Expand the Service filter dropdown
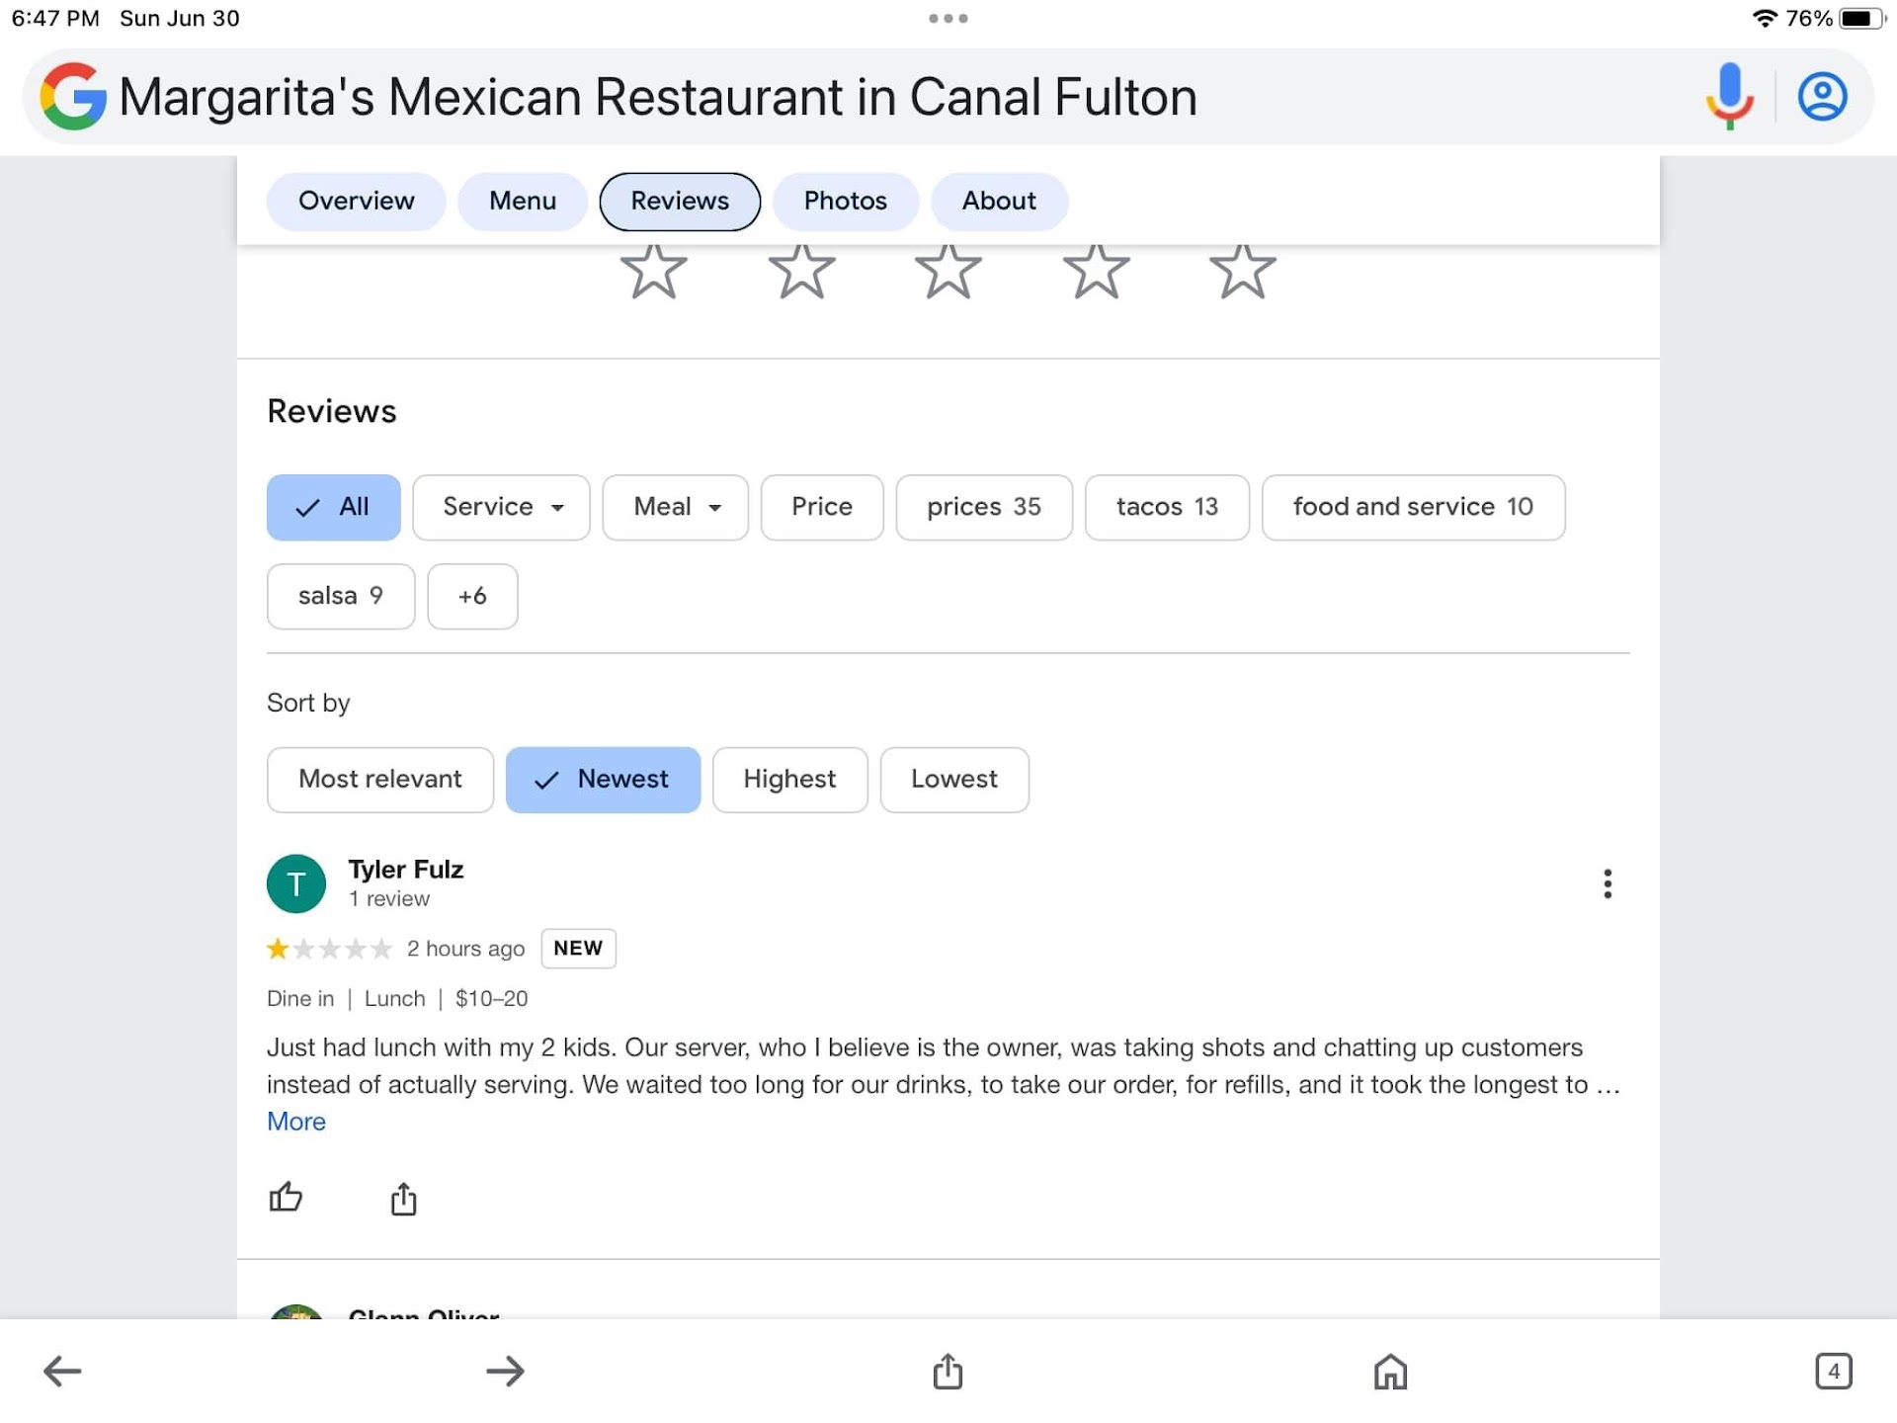 pyautogui.click(x=501, y=507)
